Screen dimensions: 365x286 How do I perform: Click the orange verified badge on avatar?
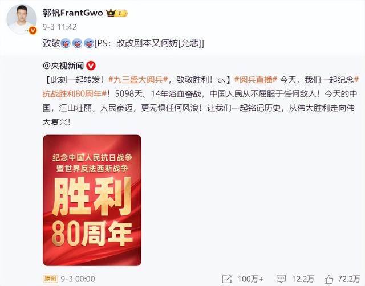[33, 30]
